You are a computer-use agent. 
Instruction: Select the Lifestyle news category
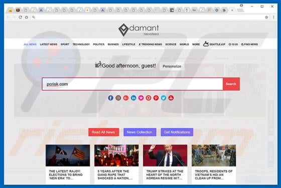coord(128,44)
